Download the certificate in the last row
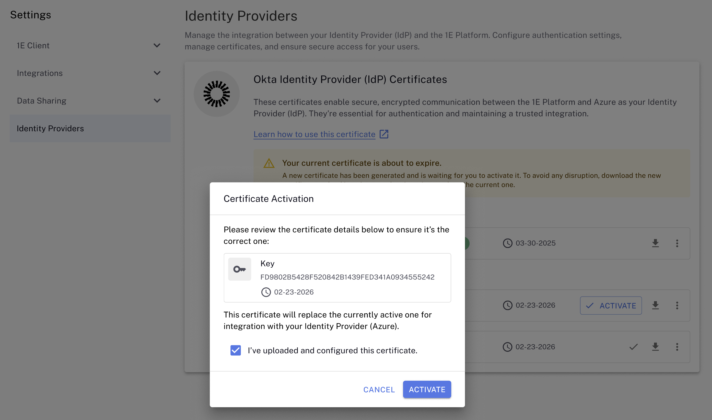Image resolution: width=712 pixels, height=420 pixels. 655,347
